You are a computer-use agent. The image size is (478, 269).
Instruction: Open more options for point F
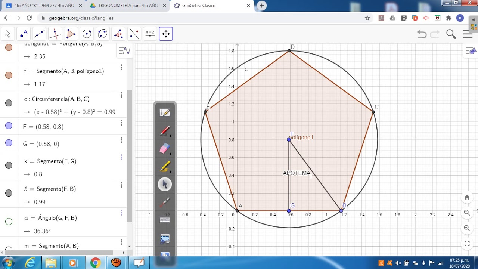click(121, 123)
